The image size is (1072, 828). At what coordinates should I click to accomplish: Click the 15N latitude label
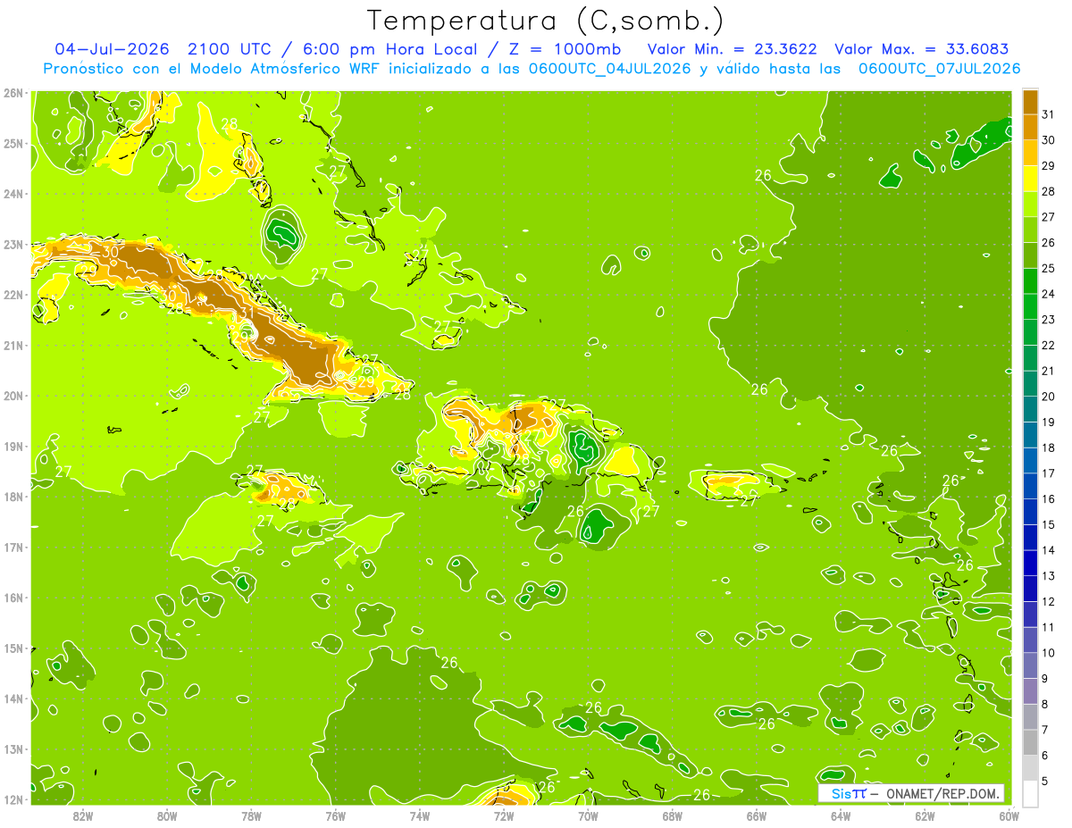(13, 648)
